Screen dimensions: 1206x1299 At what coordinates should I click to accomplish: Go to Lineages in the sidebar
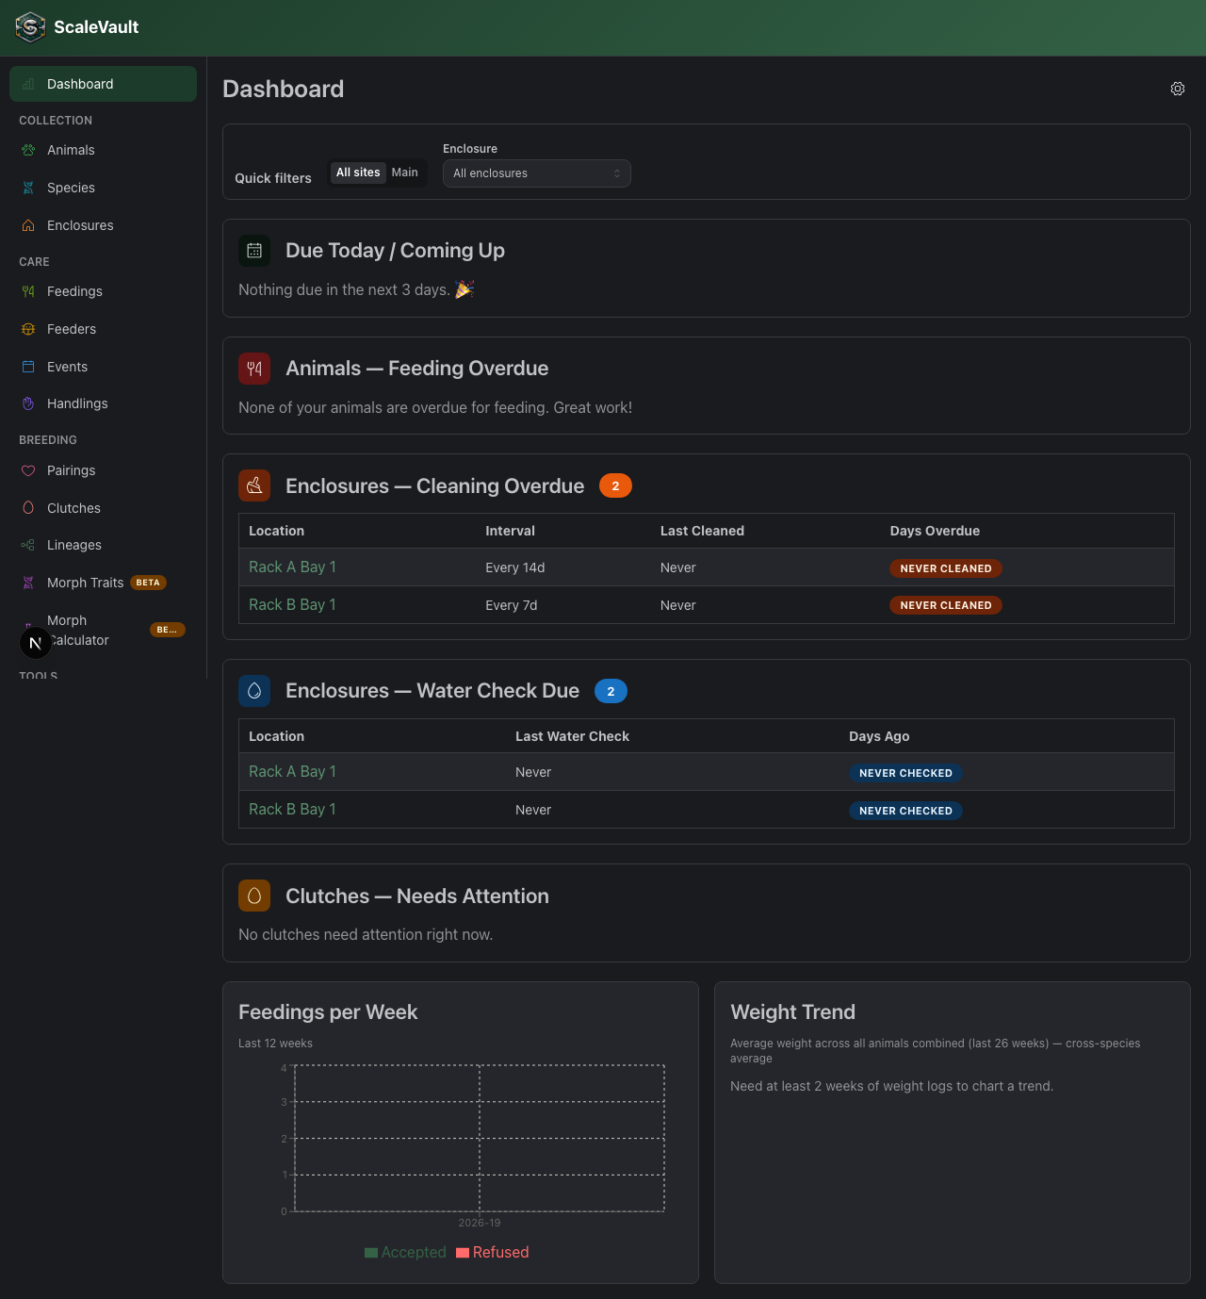coord(103,545)
